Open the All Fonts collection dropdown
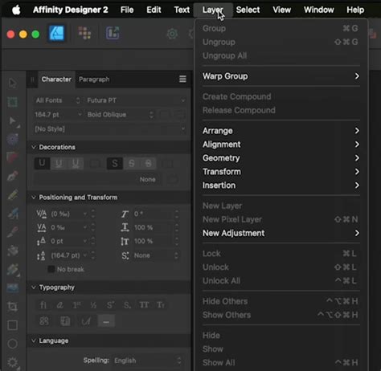The image size is (381, 371). 57,100
